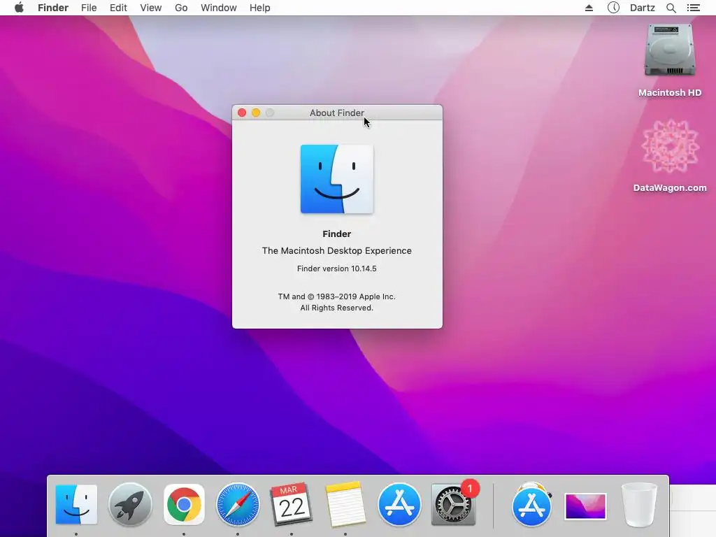Click the large Finder logo in About window
Viewport: 716px width, 537px height.
click(x=337, y=179)
